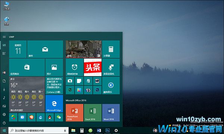This screenshot has height=134, width=224.
Task: Open the Voice Recorder microphone tile
Action: [x=111, y=67]
